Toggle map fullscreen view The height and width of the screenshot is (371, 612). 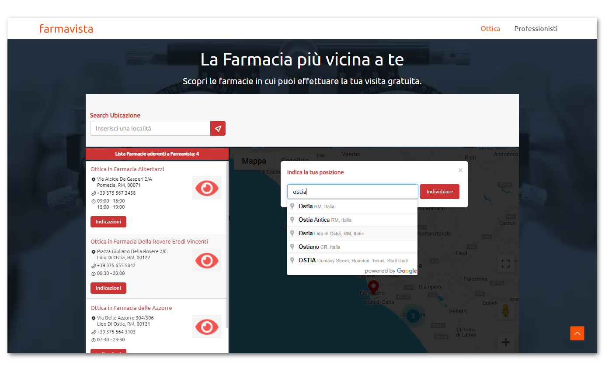(506, 264)
